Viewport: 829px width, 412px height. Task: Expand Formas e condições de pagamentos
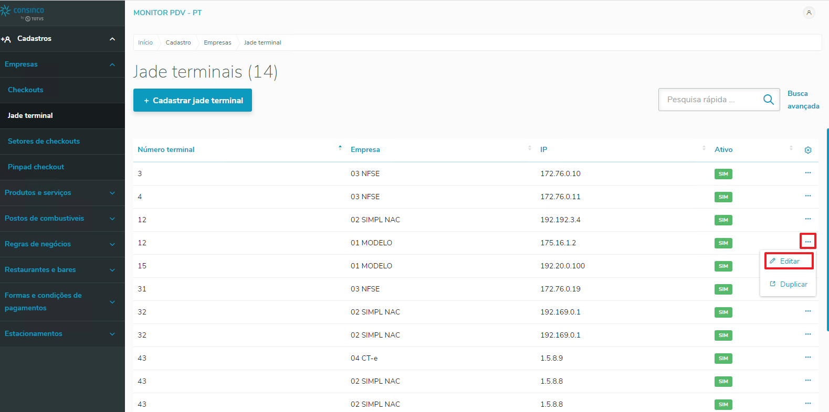62,302
